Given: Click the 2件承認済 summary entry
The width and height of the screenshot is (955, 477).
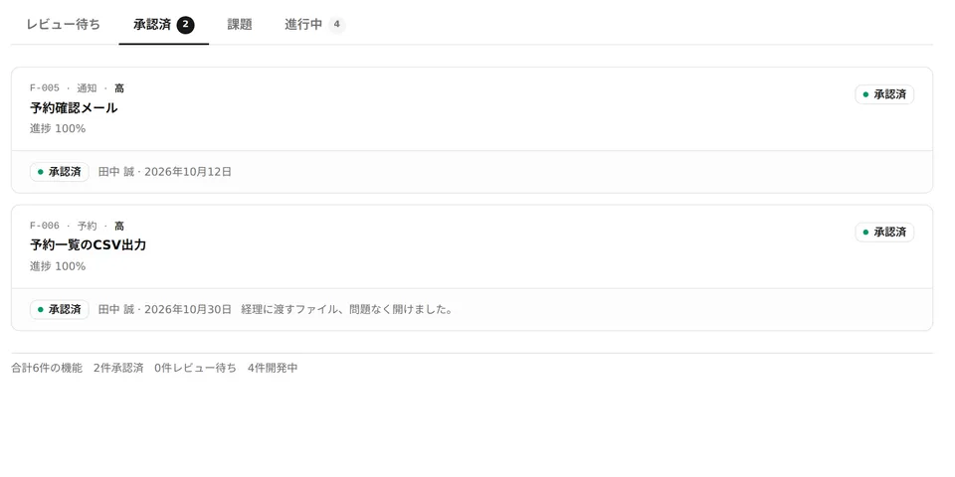Looking at the screenshot, I should [118, 368].
